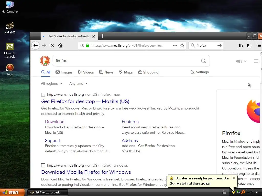Image resolution: width=262 pixels, height=196 pixels.
Task: Switch to the News results tab
Action: 106,72
